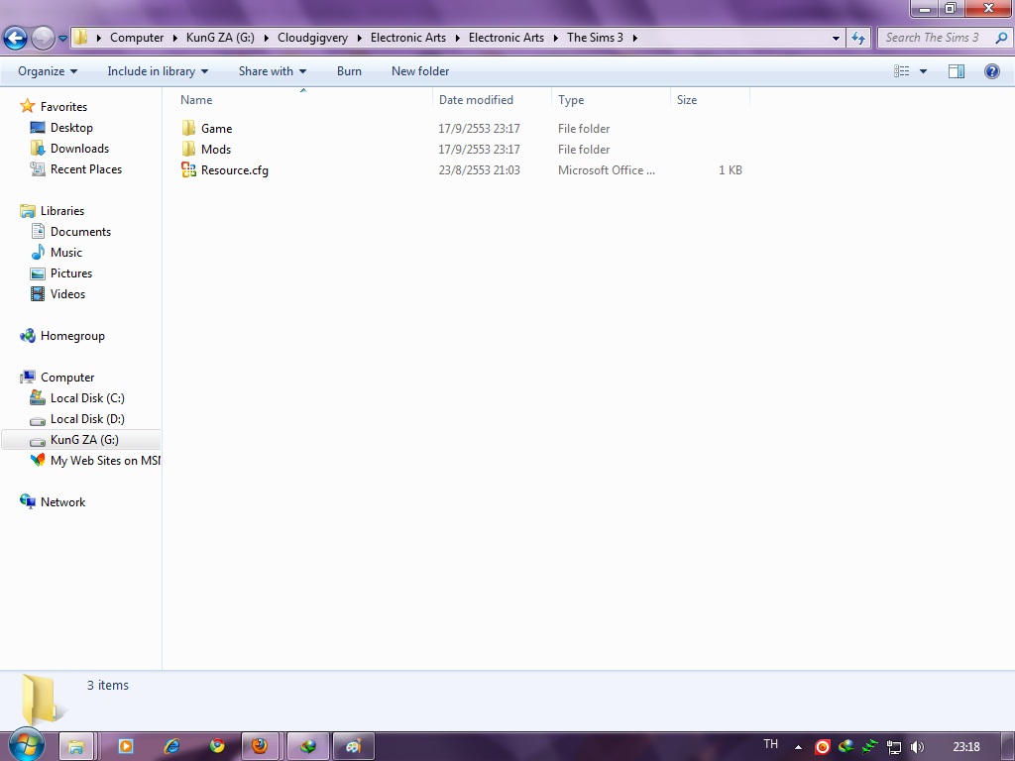
Task: Click the volume speaker tray icon
Action: (917, 747)
